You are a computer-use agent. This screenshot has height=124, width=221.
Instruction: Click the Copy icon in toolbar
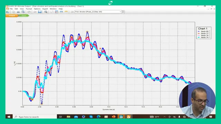13,12
